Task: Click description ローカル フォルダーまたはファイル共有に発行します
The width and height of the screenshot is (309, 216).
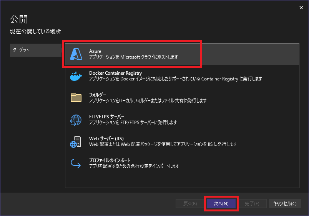Action: tap(148, 101)
